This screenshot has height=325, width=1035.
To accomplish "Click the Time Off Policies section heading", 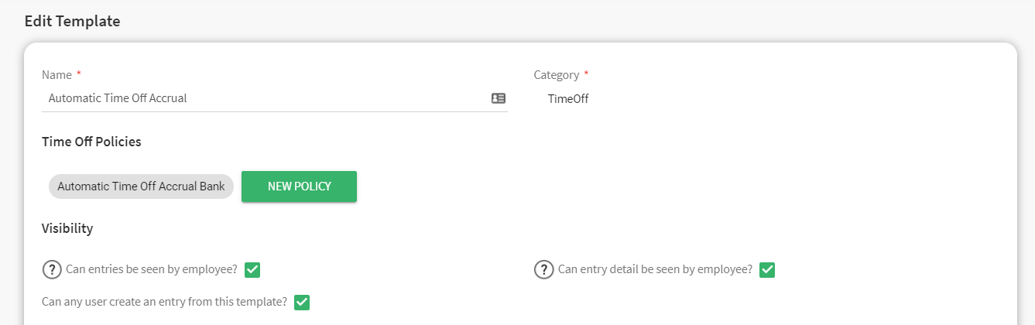I will (91, 142).
